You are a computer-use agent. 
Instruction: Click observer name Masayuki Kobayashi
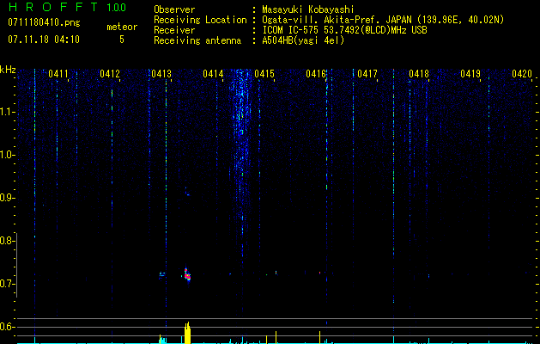(308, 9)
